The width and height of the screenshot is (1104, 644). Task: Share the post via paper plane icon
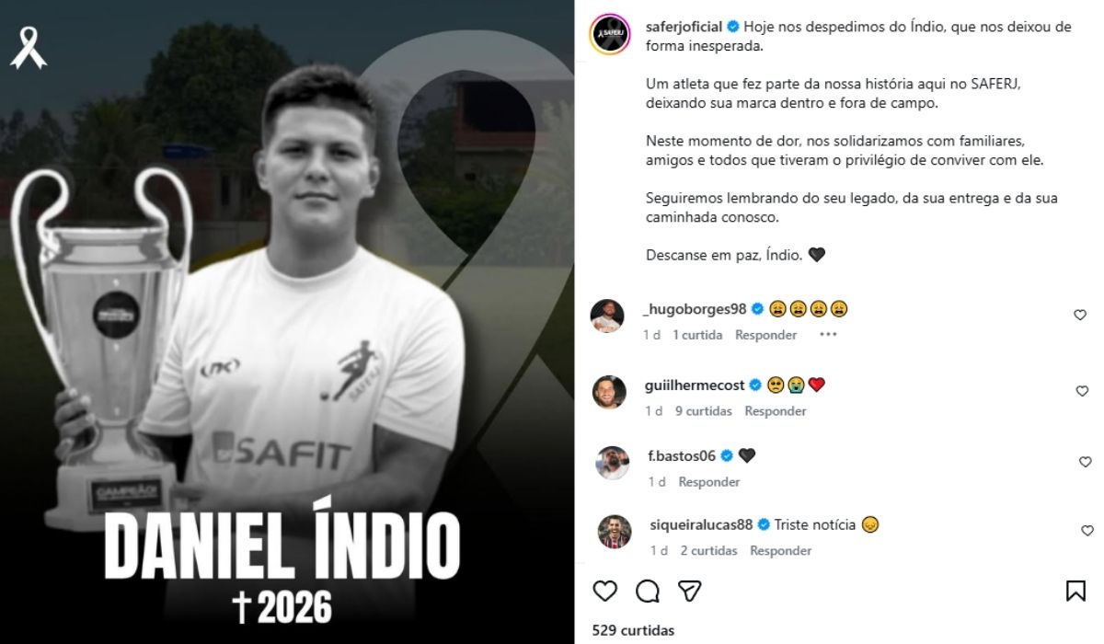690,590
